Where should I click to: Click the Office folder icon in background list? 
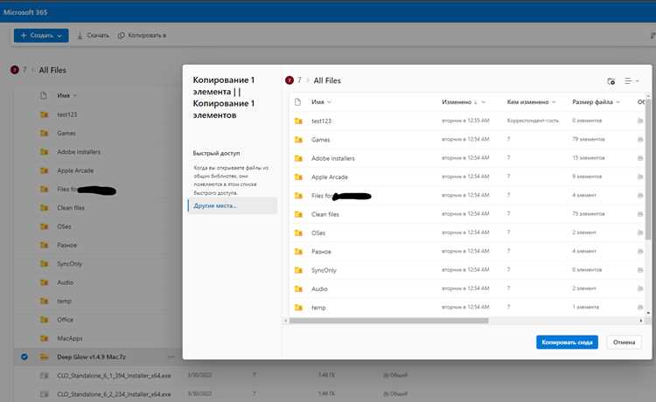coord(44,320)
